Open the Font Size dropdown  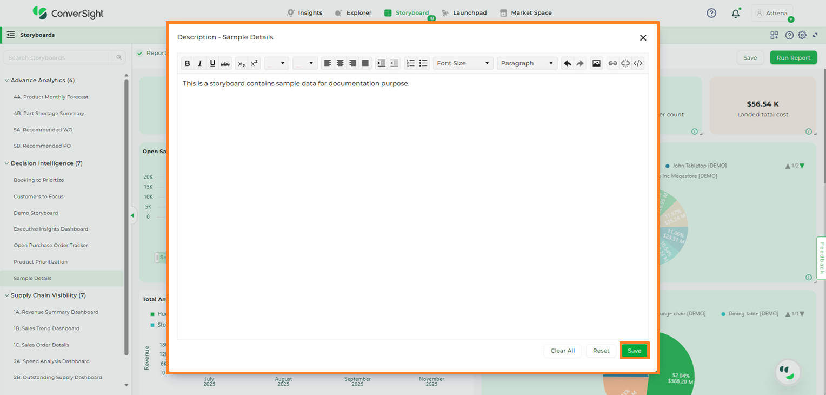[x=463, y=63]
